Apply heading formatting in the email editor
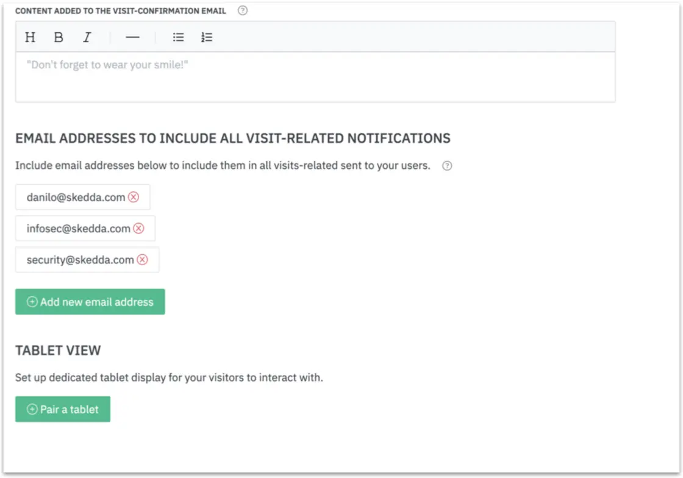This screenshot has width=683, height=478. 30,37
